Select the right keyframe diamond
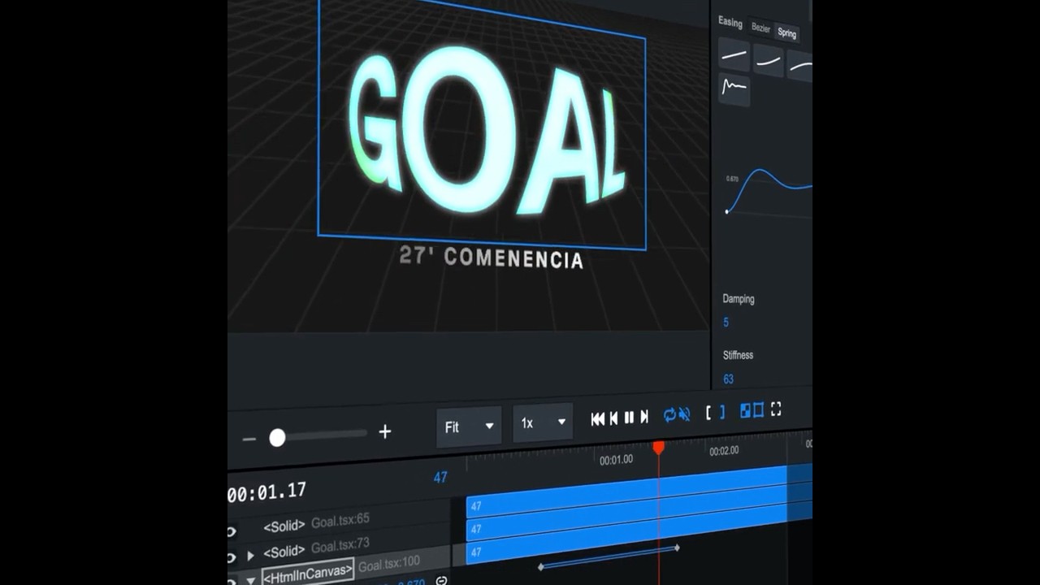This screenshot has width=1040, height=585. click(677, 548)
